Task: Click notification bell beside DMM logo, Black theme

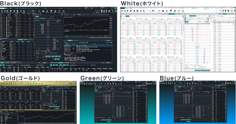Action: coord(11,8)
